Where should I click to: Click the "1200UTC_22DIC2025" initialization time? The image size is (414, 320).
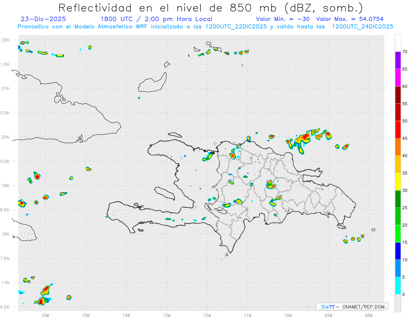(x=236, y=27)
